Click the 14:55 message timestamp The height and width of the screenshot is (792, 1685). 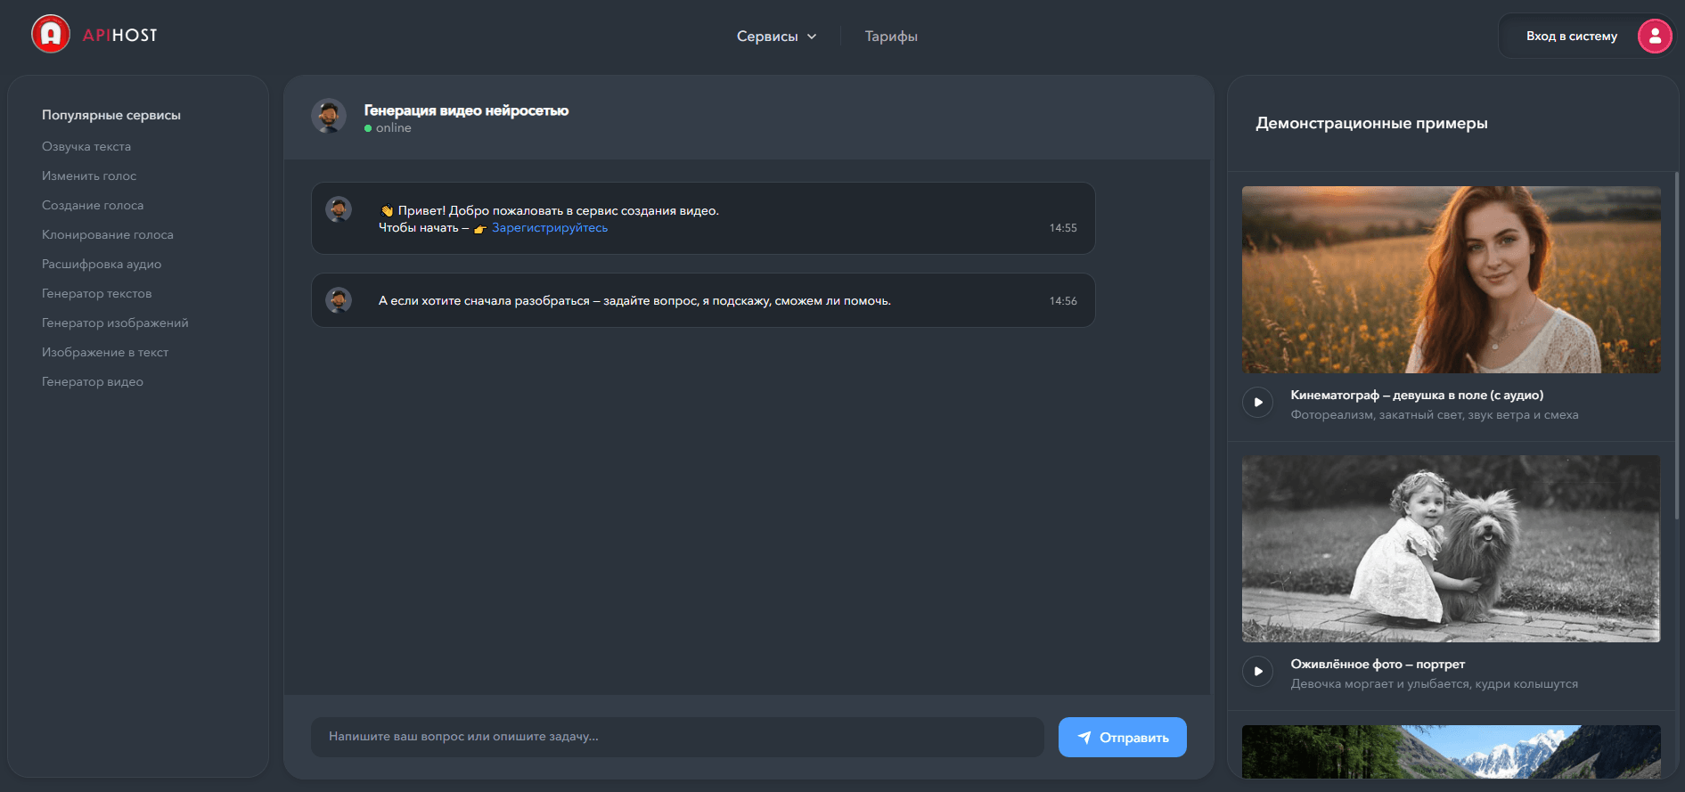point(1063,228)
